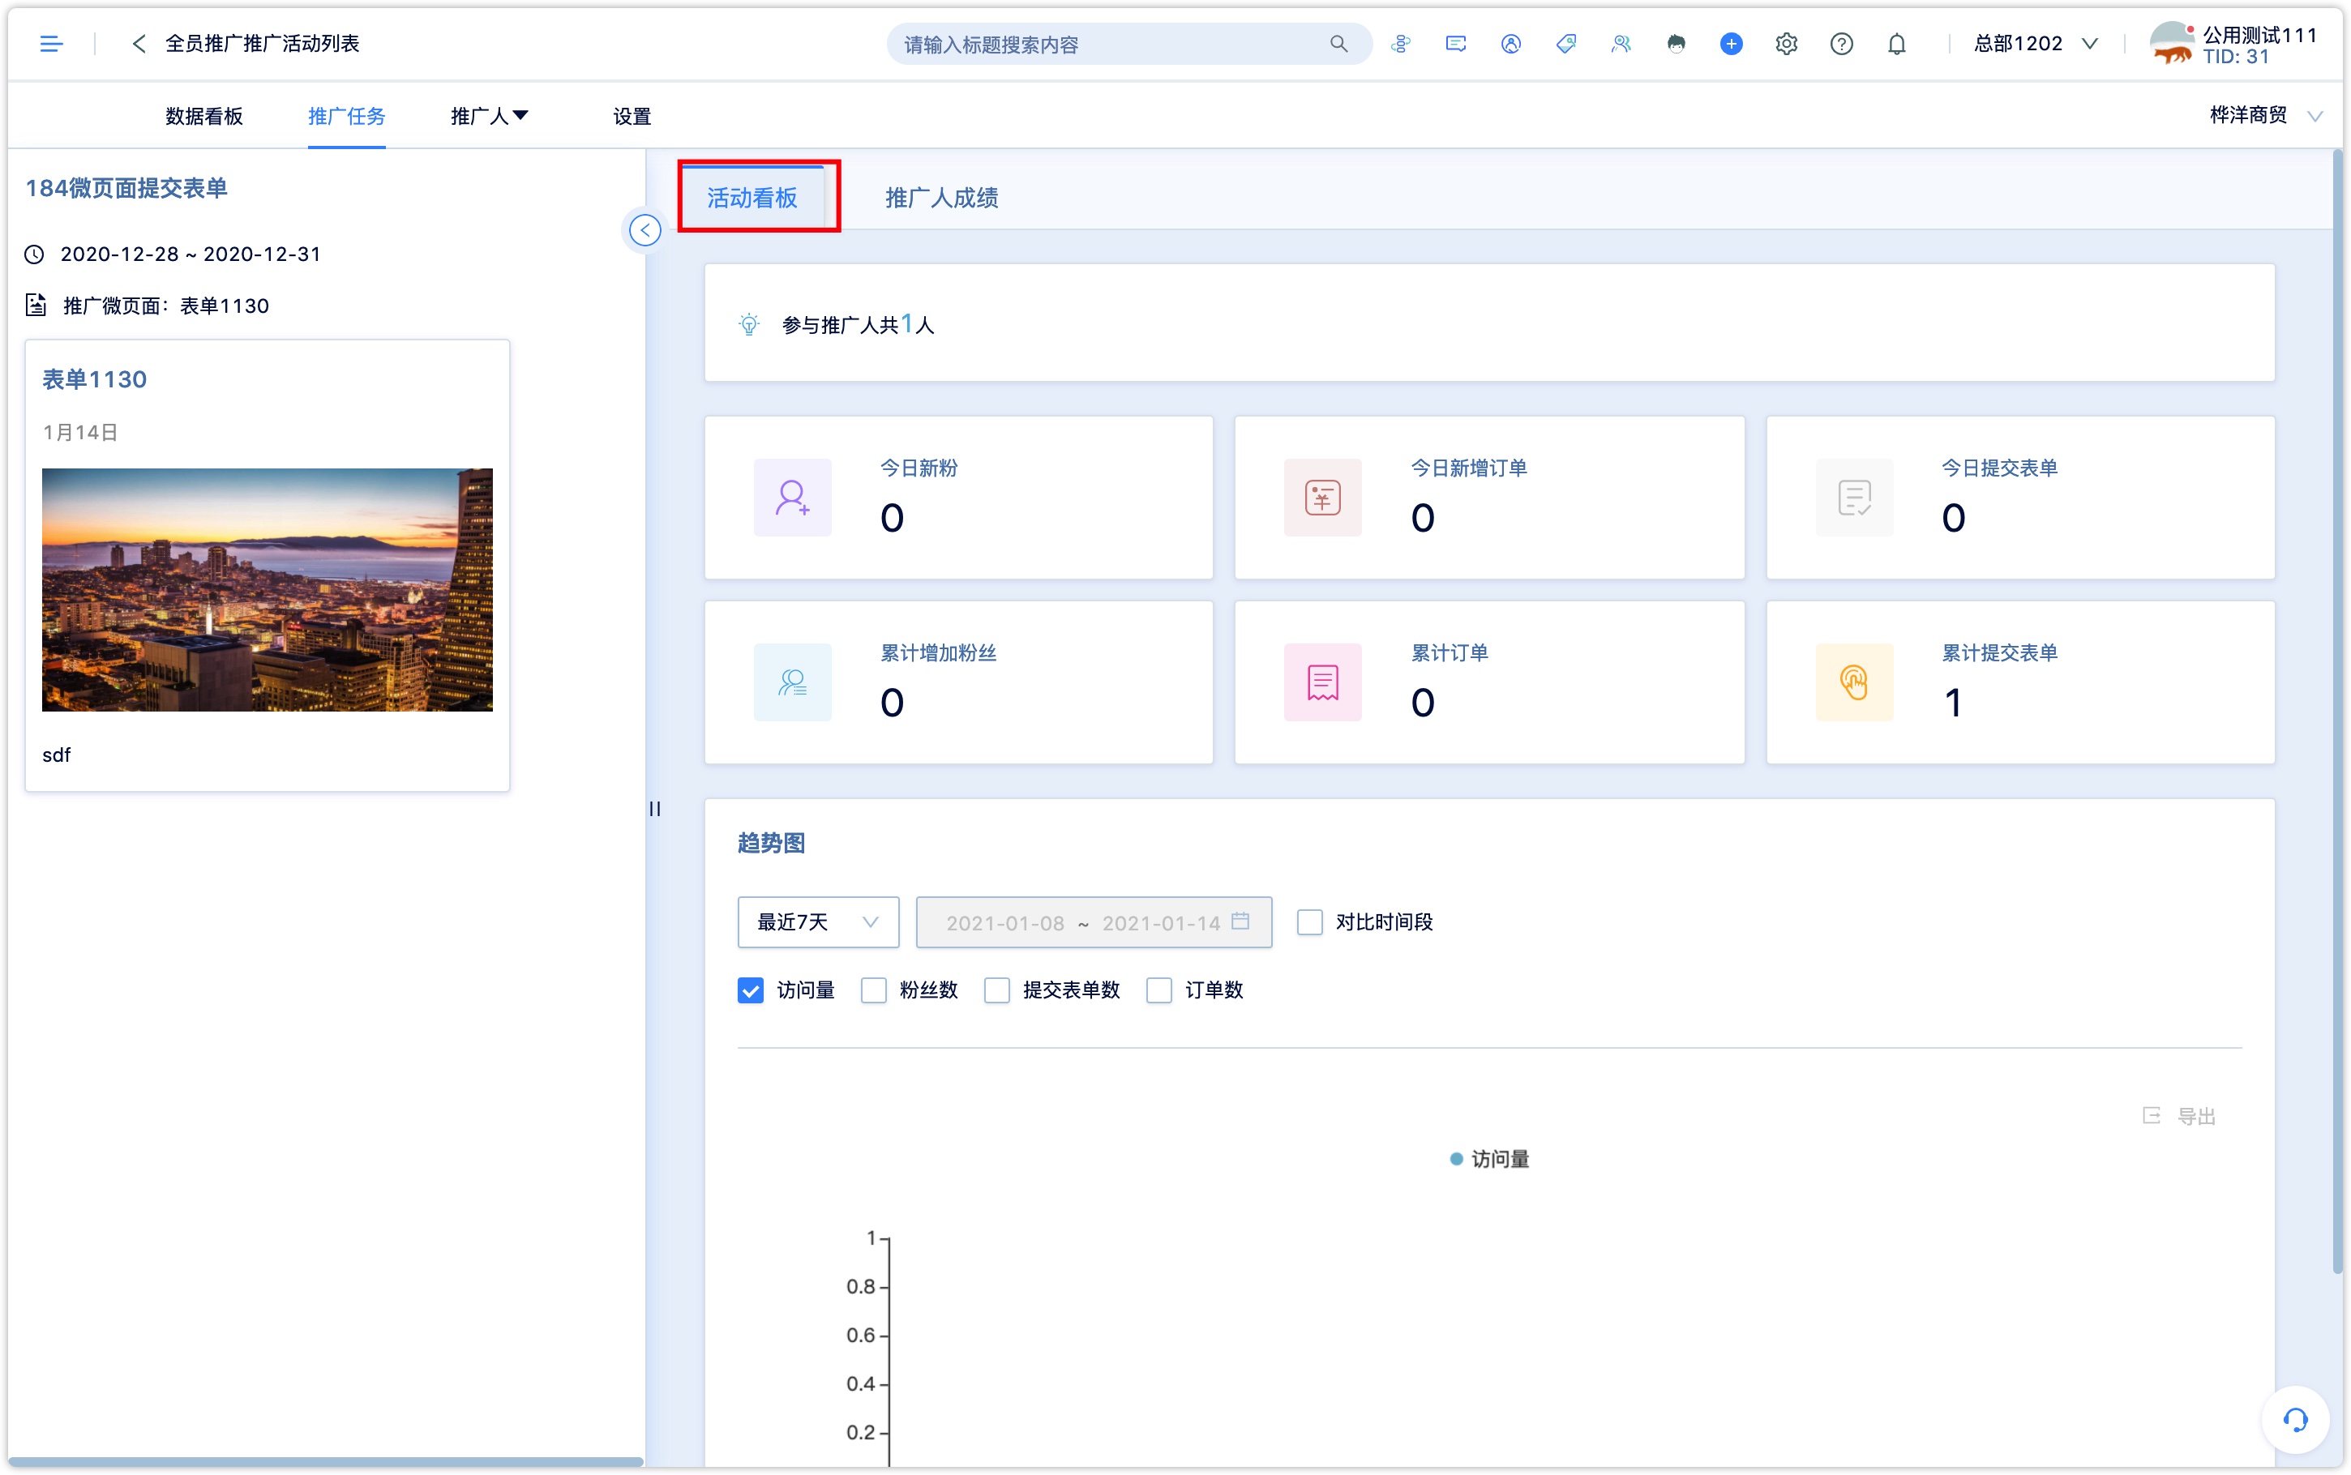Image resolution: width=2351 pixels, height=1475 pixels.
Task: Click the avatar face icon in top bar
Action: [x=1676, y=44]
